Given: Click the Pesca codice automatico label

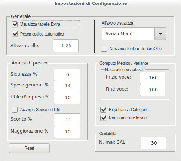Looking at the screenshot, I should tap(42, 34).
